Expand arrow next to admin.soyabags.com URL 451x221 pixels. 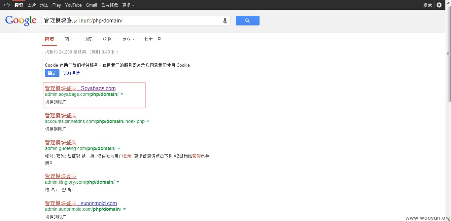point(122,94)
